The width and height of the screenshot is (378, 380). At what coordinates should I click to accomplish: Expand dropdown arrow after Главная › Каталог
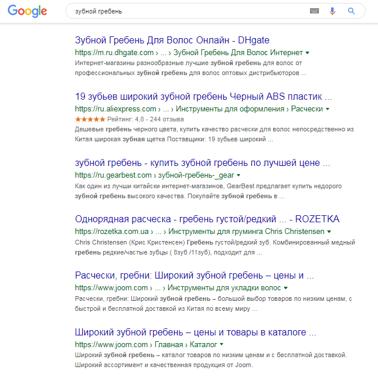222,344
